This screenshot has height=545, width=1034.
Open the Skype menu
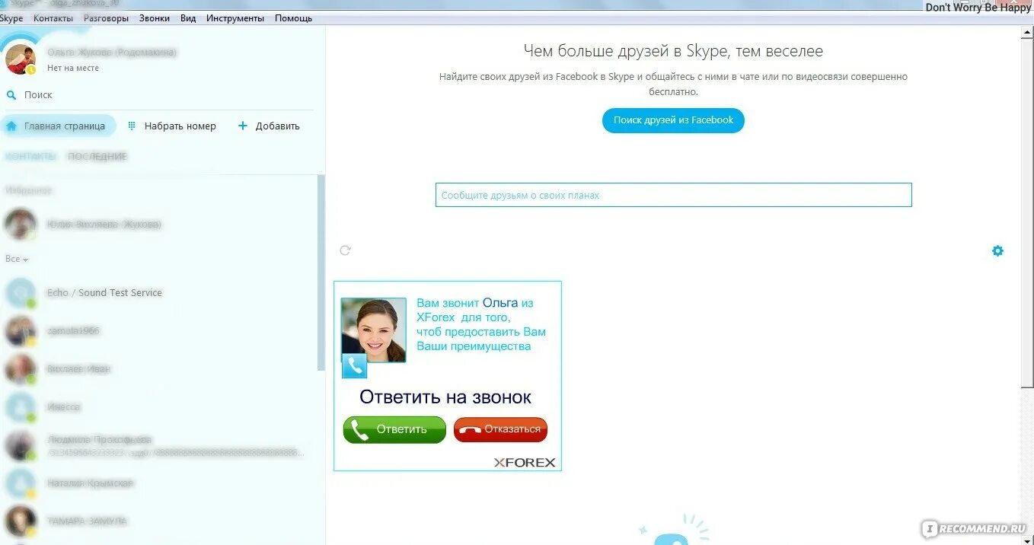pos(11,18)
